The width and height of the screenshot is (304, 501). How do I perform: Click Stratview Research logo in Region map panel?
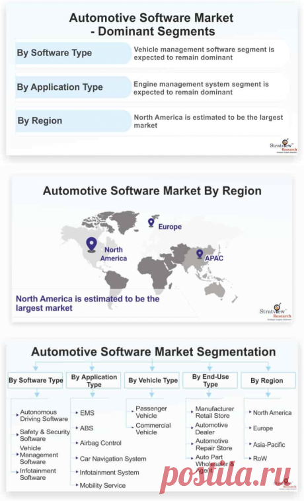point(276,312)
